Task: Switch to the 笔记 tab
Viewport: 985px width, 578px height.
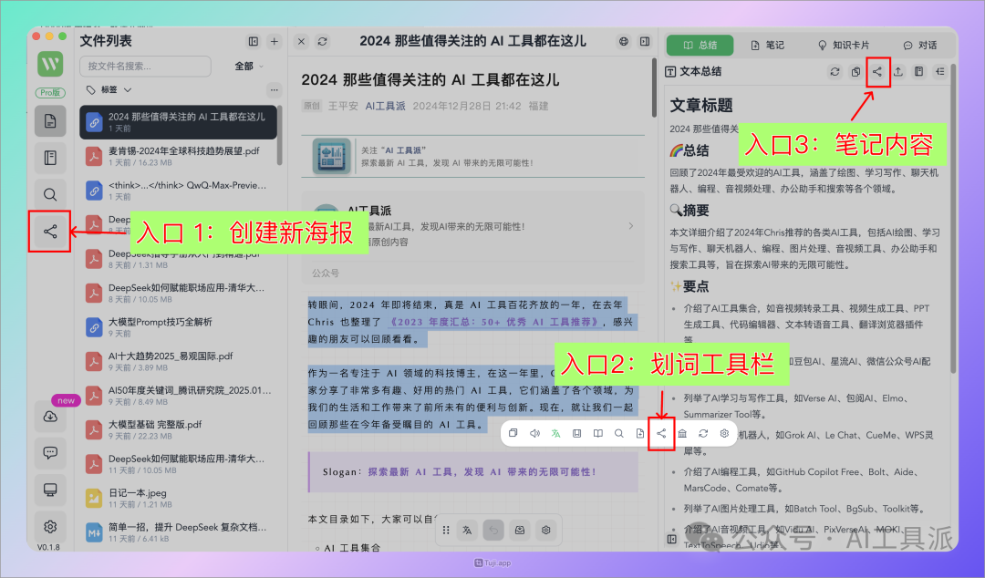Action: (x=768, y=46)
